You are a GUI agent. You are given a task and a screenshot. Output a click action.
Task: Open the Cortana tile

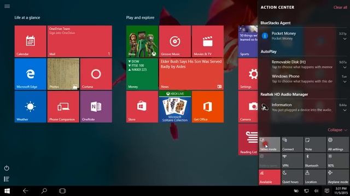tap(96, 74)
